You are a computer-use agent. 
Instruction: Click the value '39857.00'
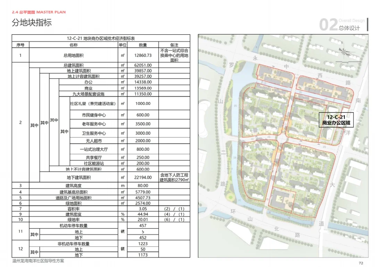click(143, 71)
